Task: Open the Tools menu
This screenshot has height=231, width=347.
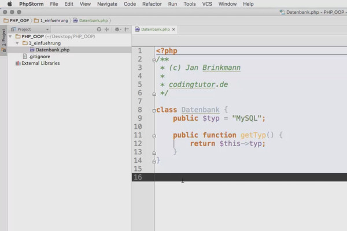Action: pos(190,4)
